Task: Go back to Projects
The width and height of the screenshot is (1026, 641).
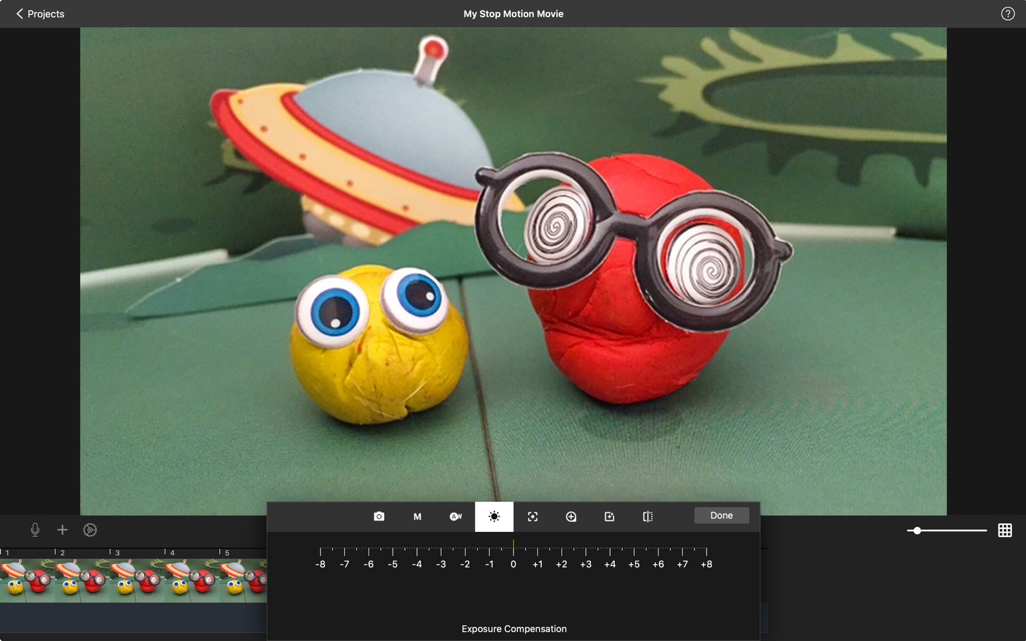Action: (40, 13)
